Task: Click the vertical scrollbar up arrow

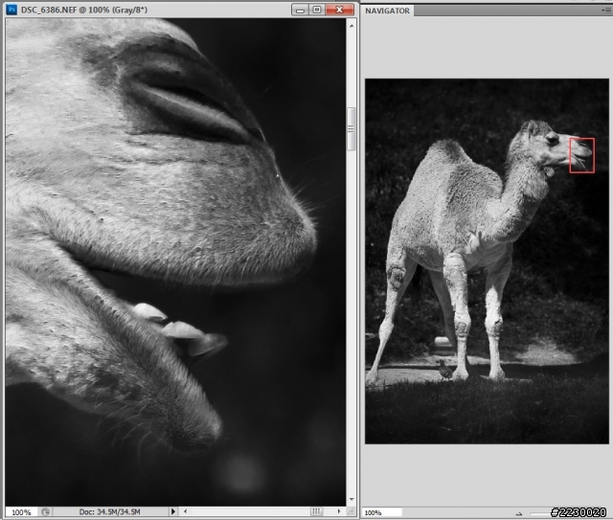Action: click(352, 26)
